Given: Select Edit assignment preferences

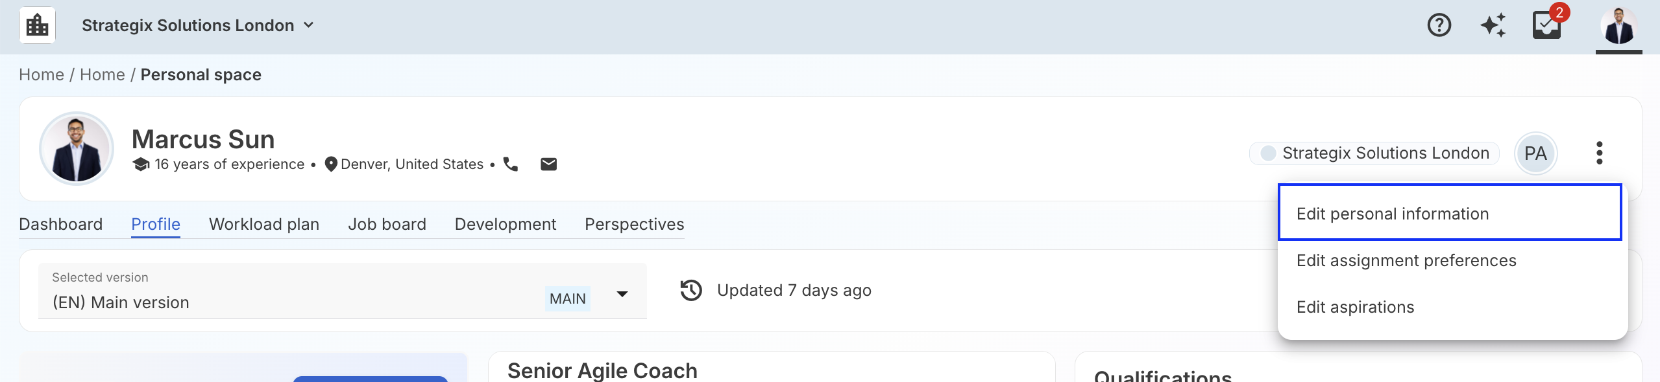Looking at the screenshot, I should (1406, 260).
